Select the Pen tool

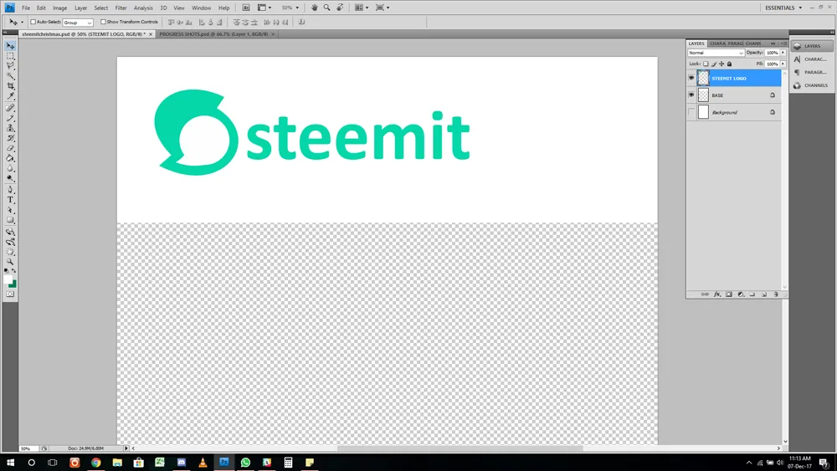pos(10,190)
